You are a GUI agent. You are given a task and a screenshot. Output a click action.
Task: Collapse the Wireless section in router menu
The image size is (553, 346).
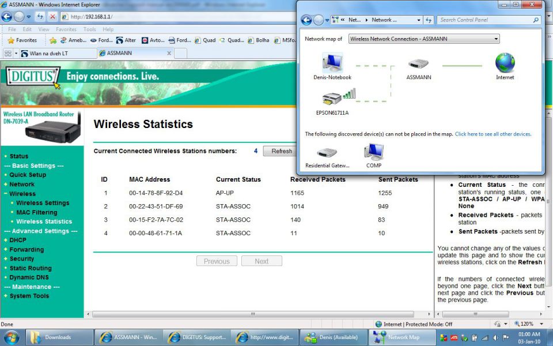coord(6,194)
